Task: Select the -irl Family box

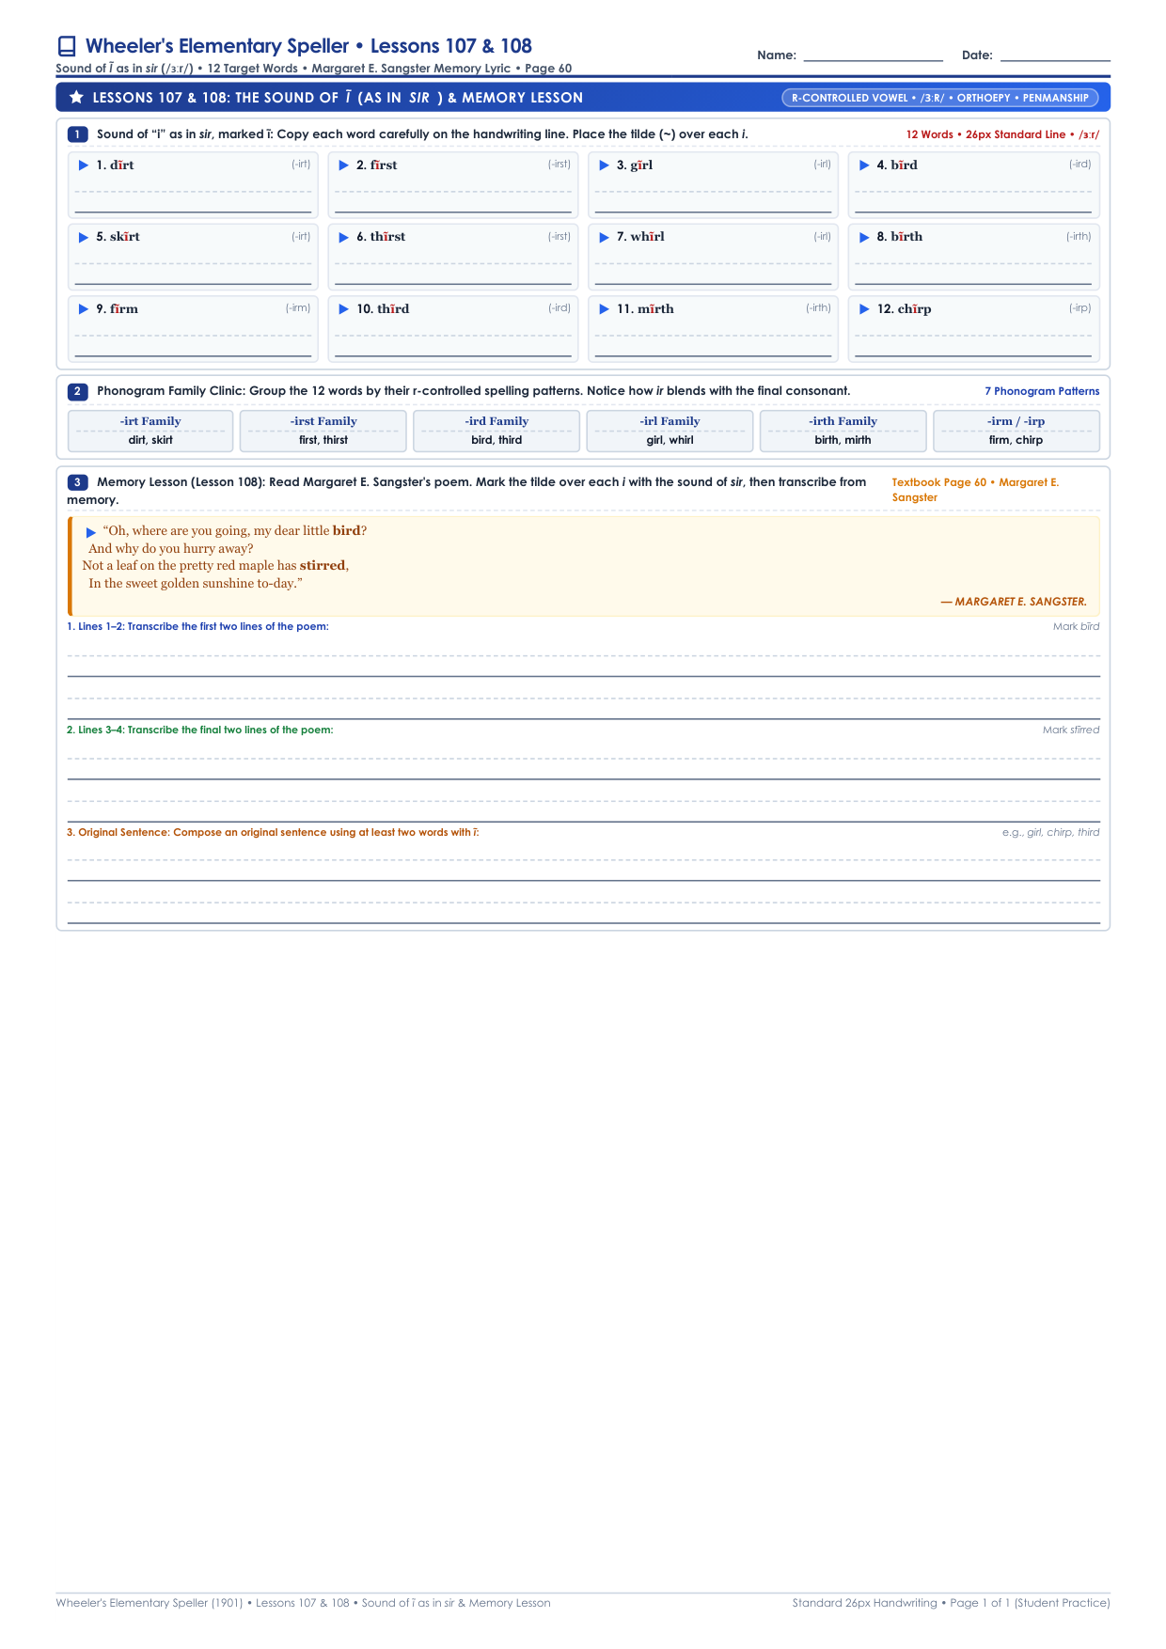Action: tap(670, 431)
